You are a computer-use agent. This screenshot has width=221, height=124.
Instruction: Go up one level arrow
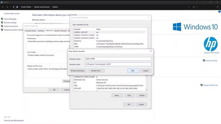click(x=13, y=7)
